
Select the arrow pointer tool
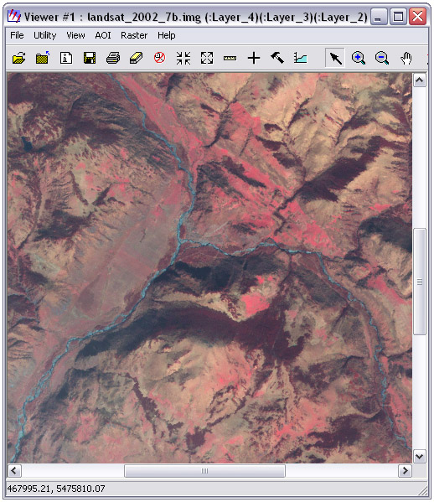click(335, 58)
